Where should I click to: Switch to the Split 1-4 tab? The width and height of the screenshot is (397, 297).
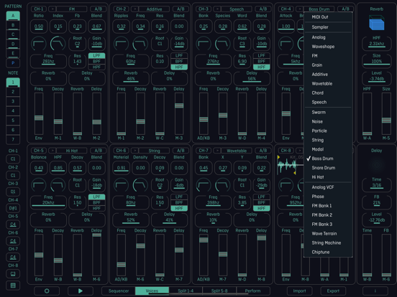pos(186,291)
